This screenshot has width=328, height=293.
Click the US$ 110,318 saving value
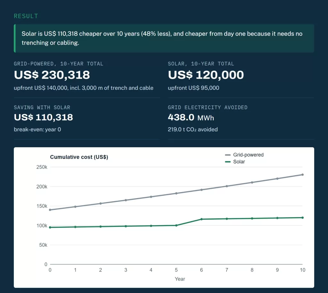43,117
